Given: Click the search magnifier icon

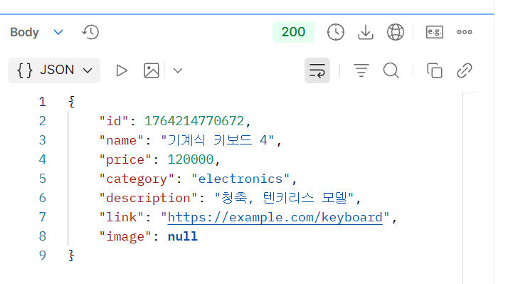Looking at the screenshot, I should [391, 70].
